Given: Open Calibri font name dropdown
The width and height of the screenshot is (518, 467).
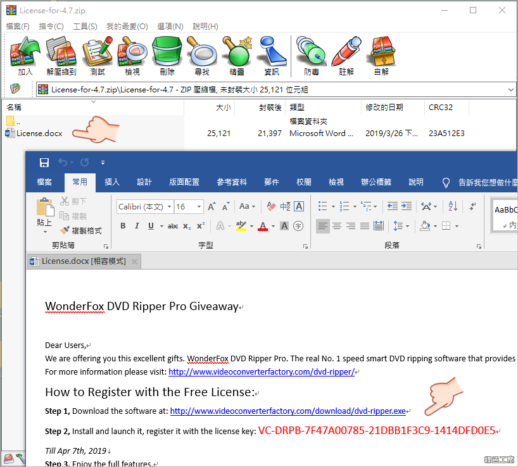Looking at the screenshot, I should pyautogui.click(x=169, y=206).
